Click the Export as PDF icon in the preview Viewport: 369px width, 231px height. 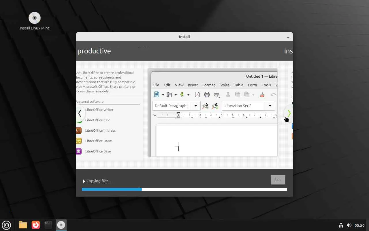click(197, 94)
